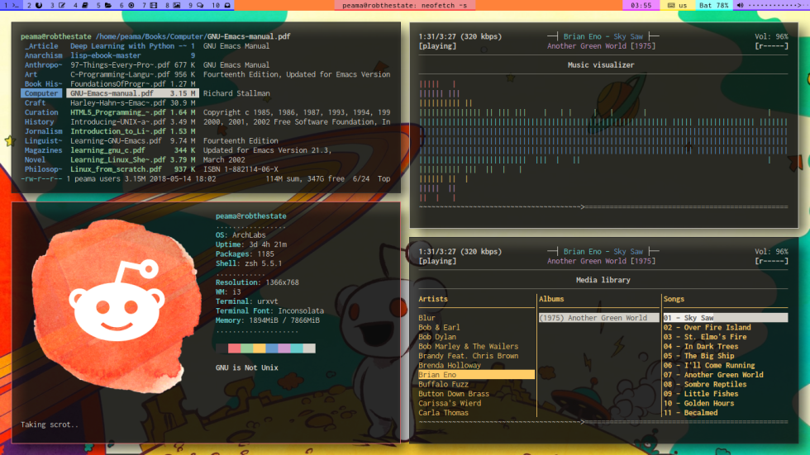Click the 03:55 clock in the bar
This screenshot has height=455, width=810.
[641, 5]
